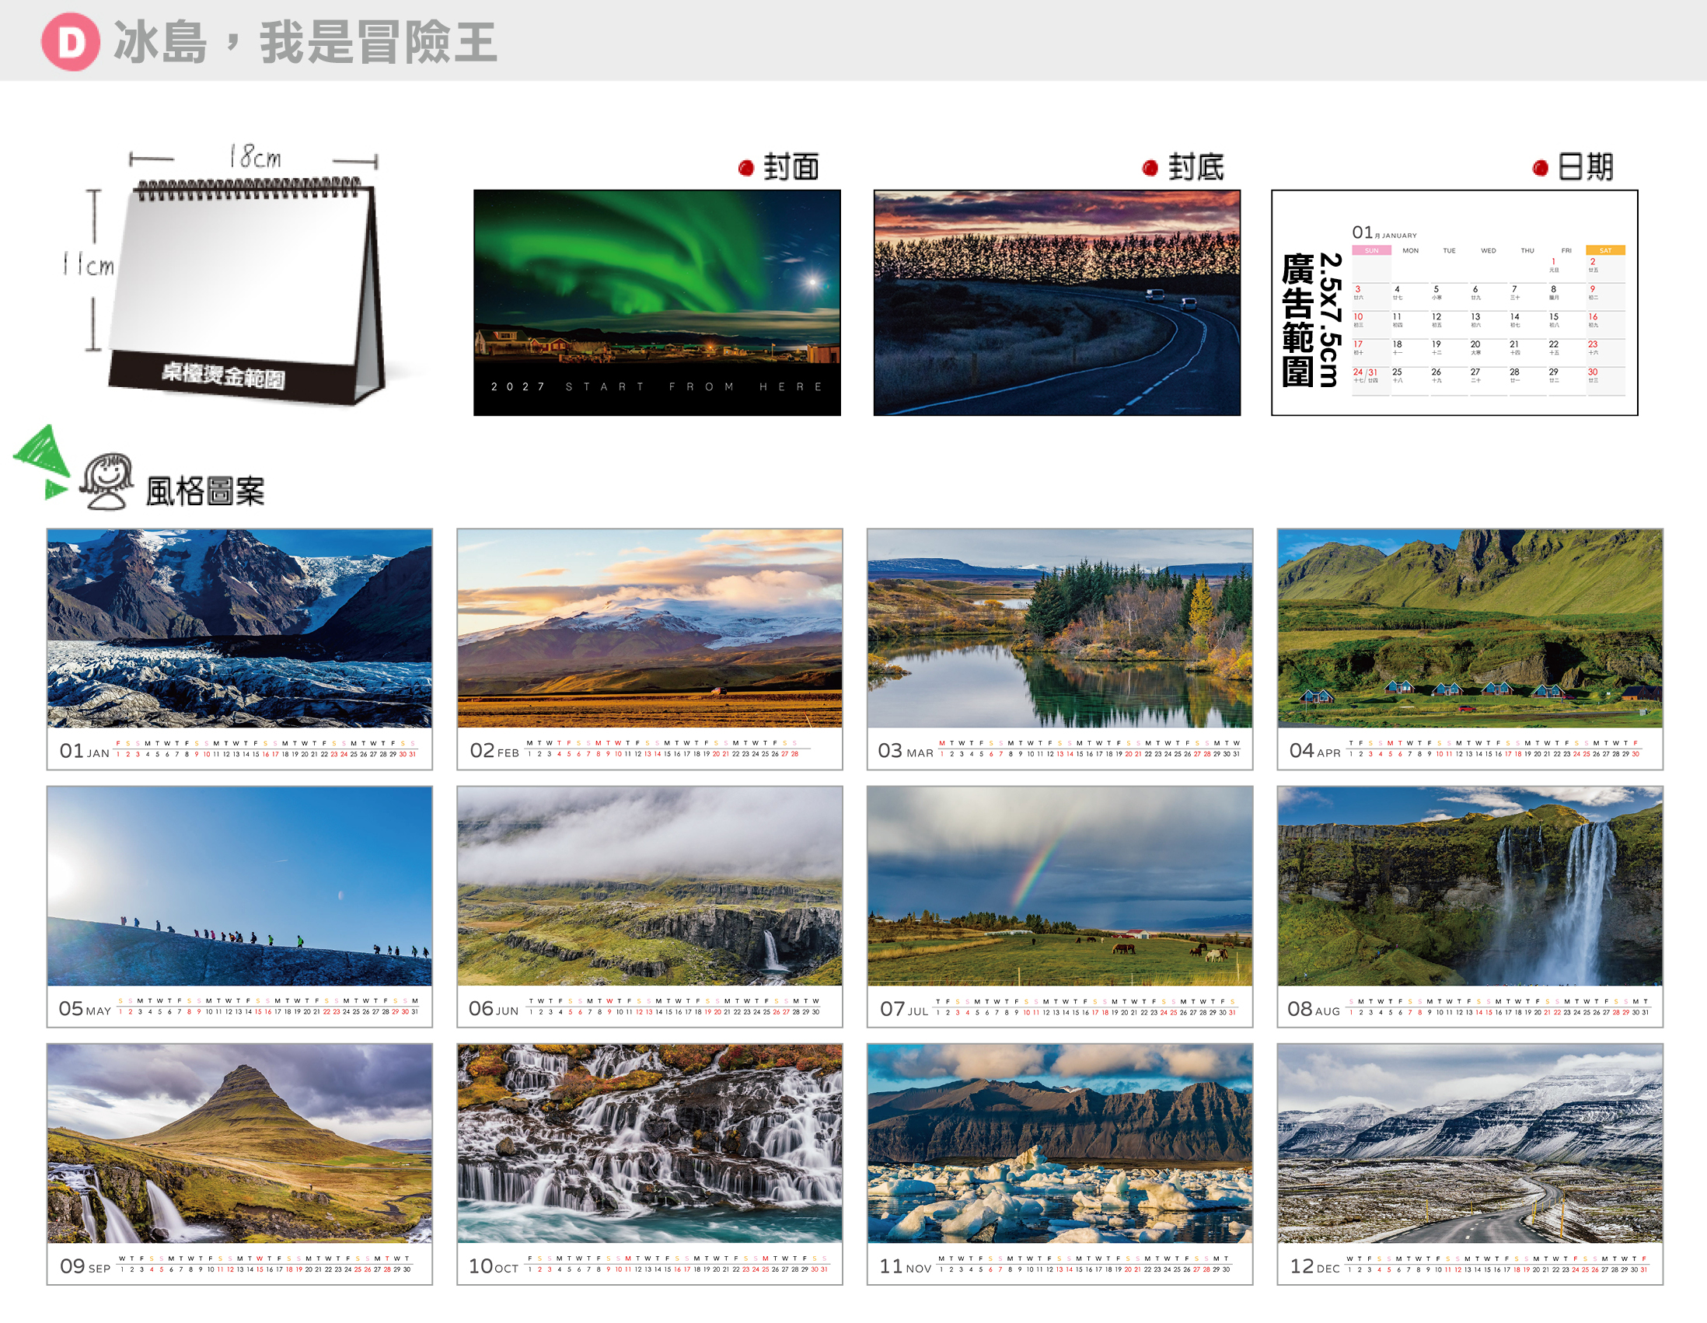The image size is (1707, 1323).
Task: Select the 03 MAR lake reflection photo
Action: coord(1059,628)
